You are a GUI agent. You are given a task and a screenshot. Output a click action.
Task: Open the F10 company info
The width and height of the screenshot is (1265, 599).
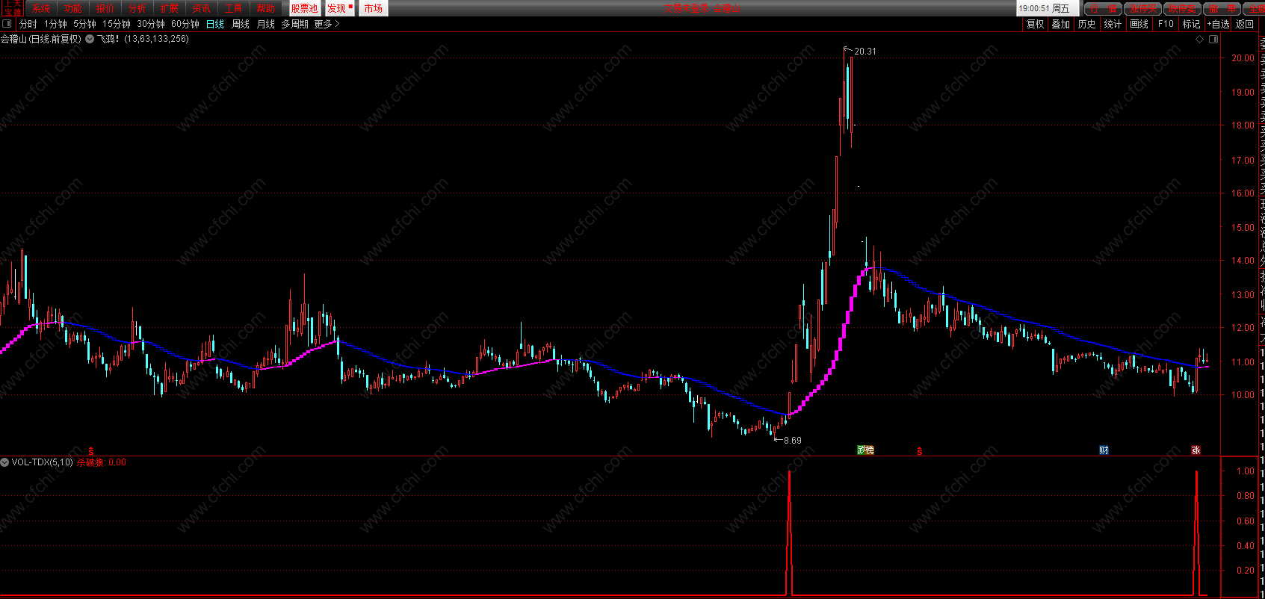(x=1166, y=24)
